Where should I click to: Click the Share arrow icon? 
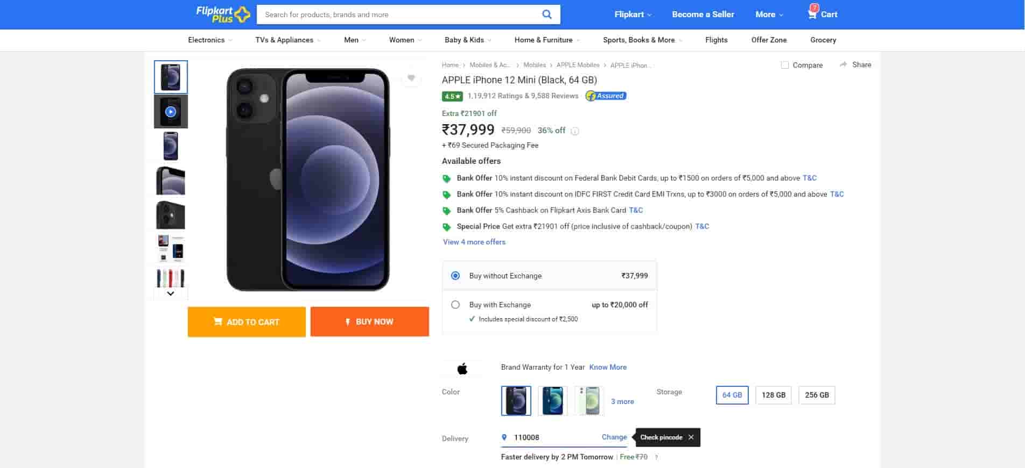pyautogui.click(x=843, y=64)
